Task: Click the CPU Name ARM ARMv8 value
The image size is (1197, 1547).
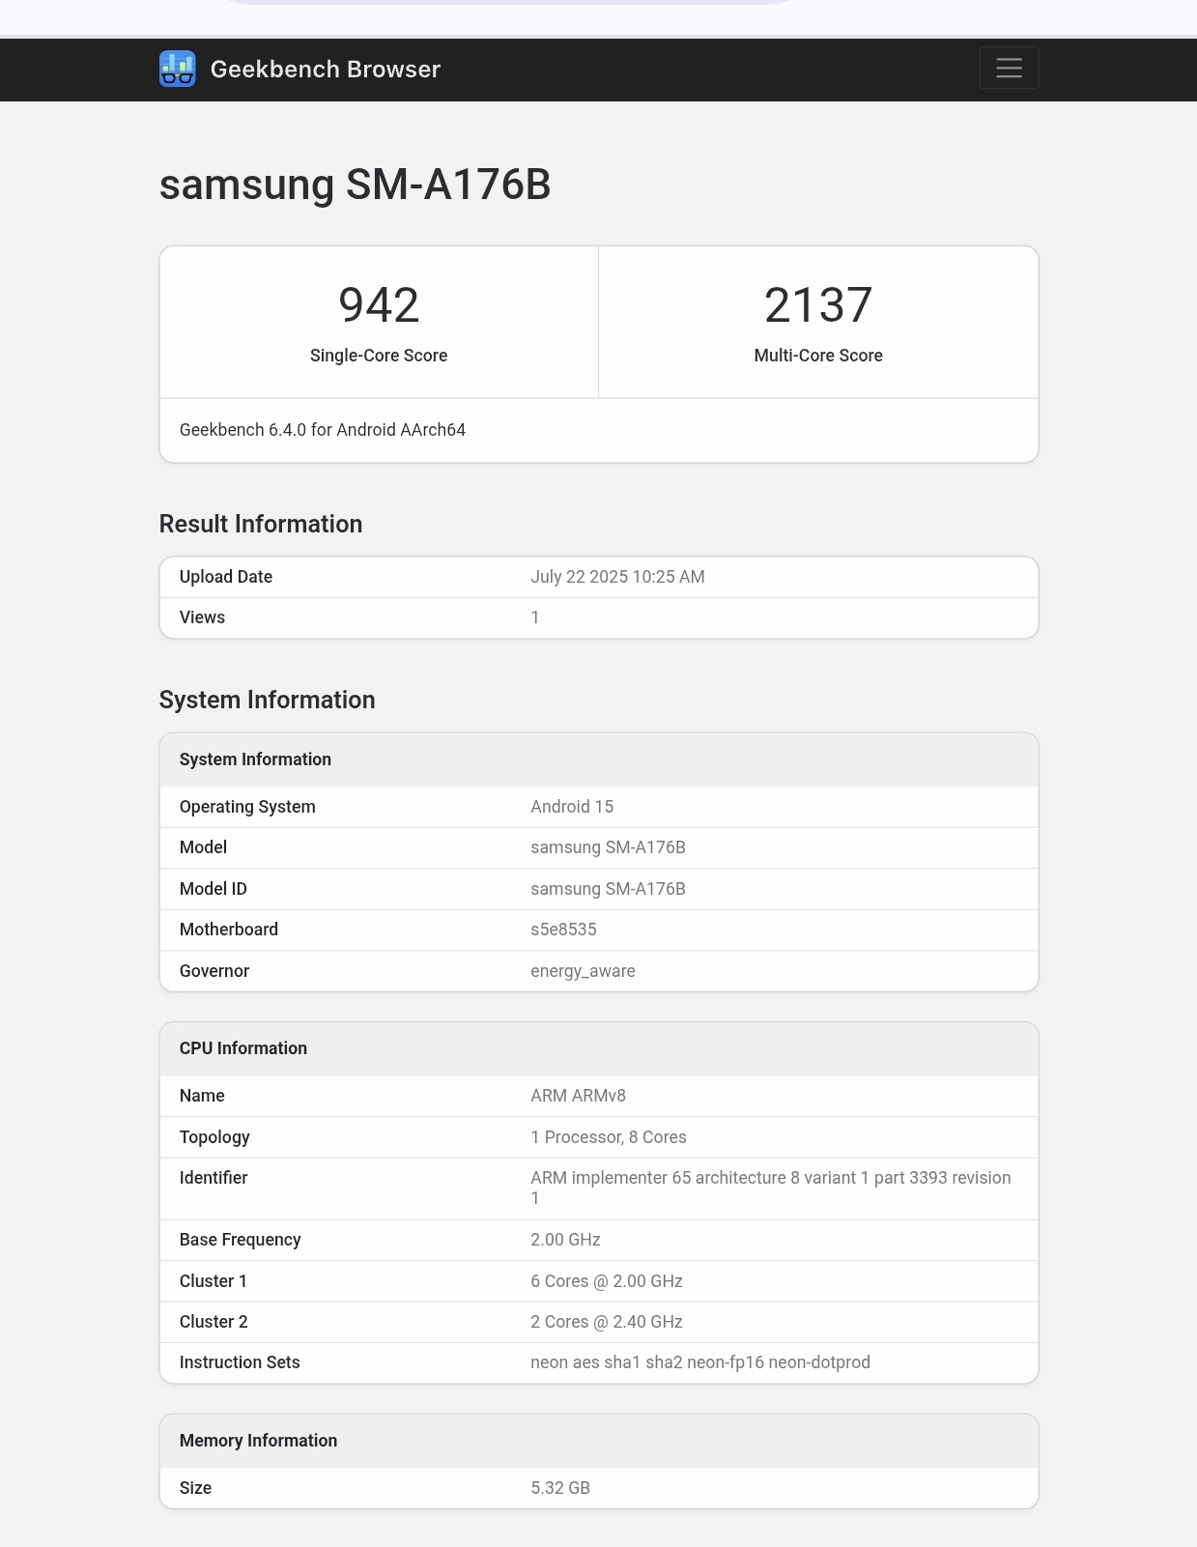Action: 577,1096
